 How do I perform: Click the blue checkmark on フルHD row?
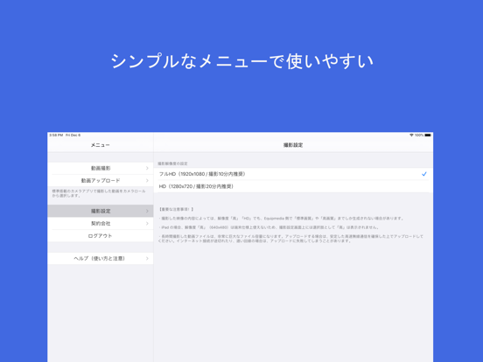tap(424, 174)
